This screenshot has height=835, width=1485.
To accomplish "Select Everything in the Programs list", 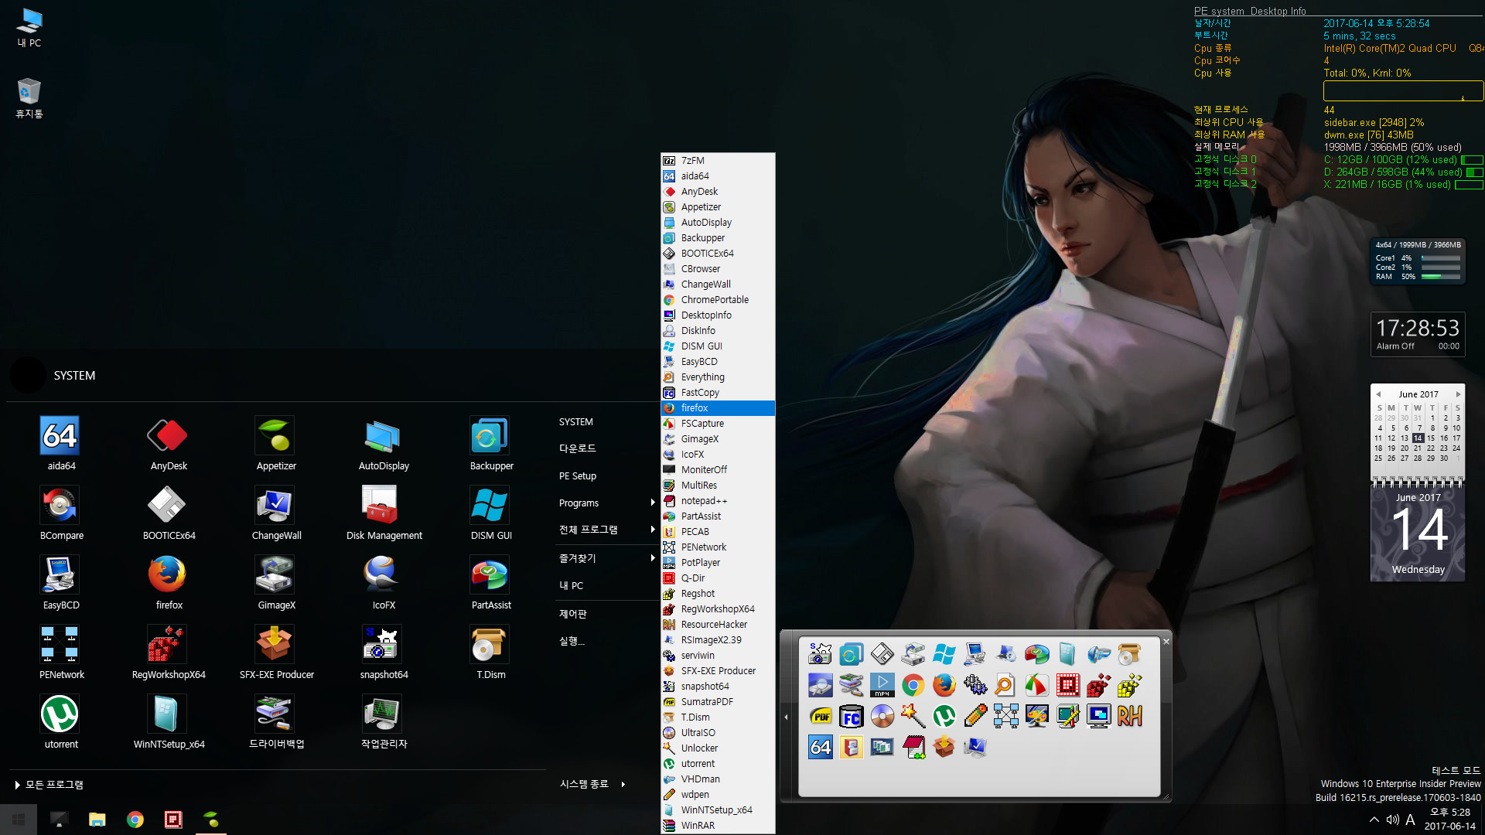I will point(718,377).
